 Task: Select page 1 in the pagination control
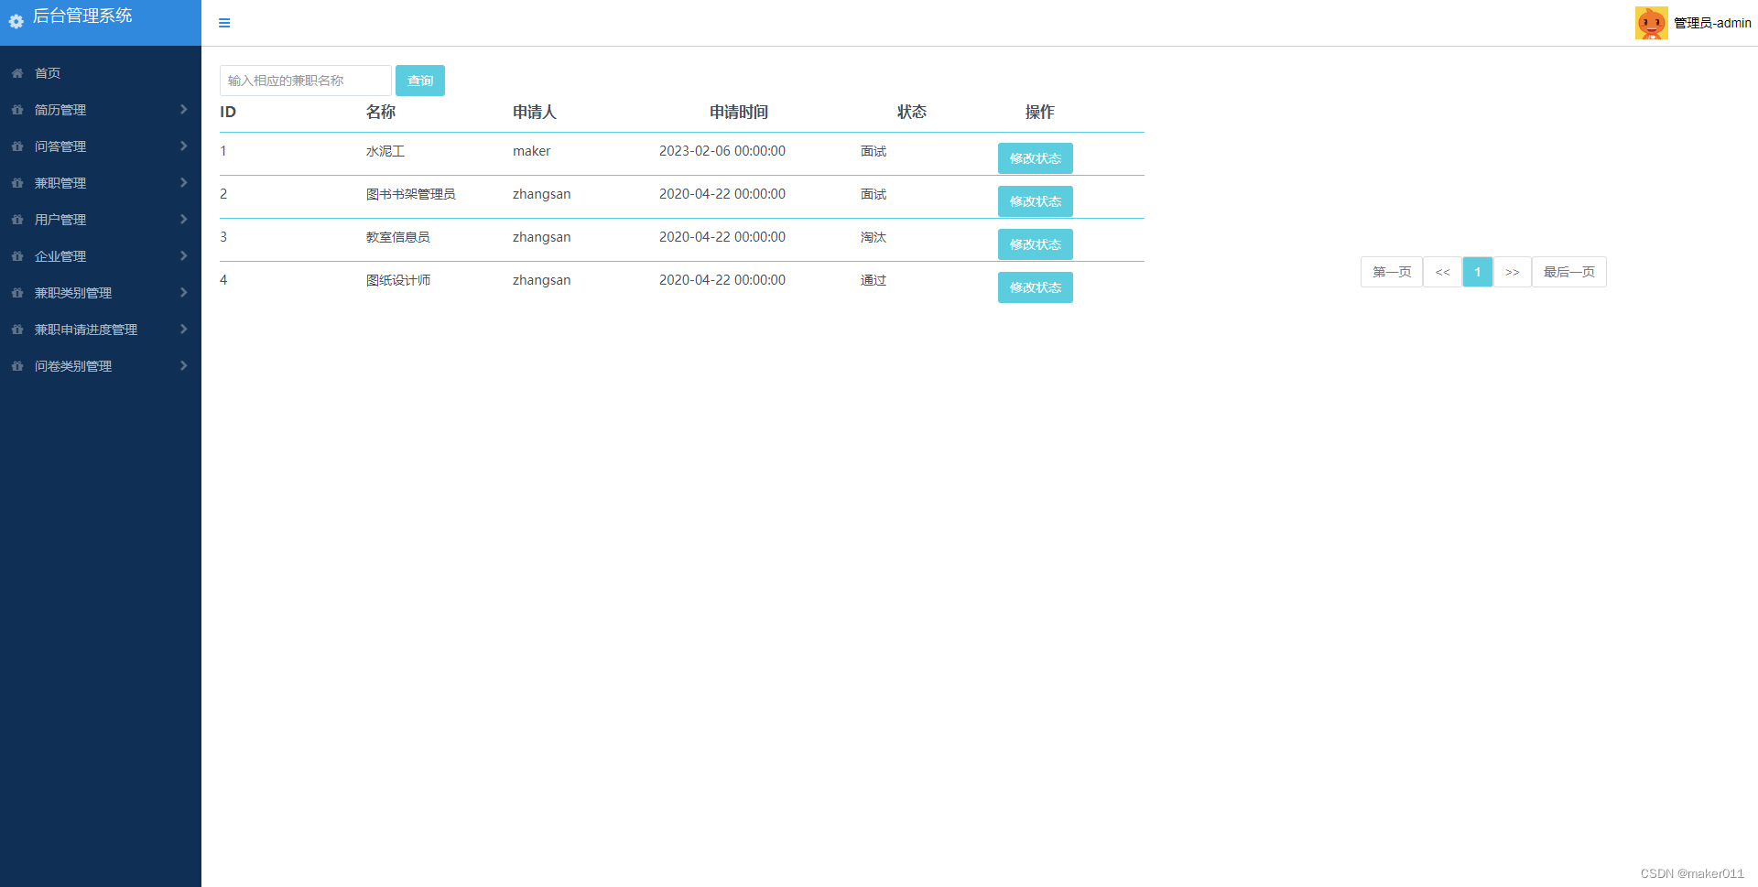[x=1477, y=272]
